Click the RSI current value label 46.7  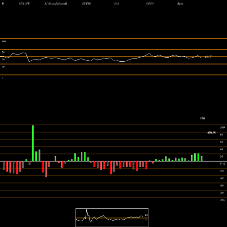[x=208, y=57]
